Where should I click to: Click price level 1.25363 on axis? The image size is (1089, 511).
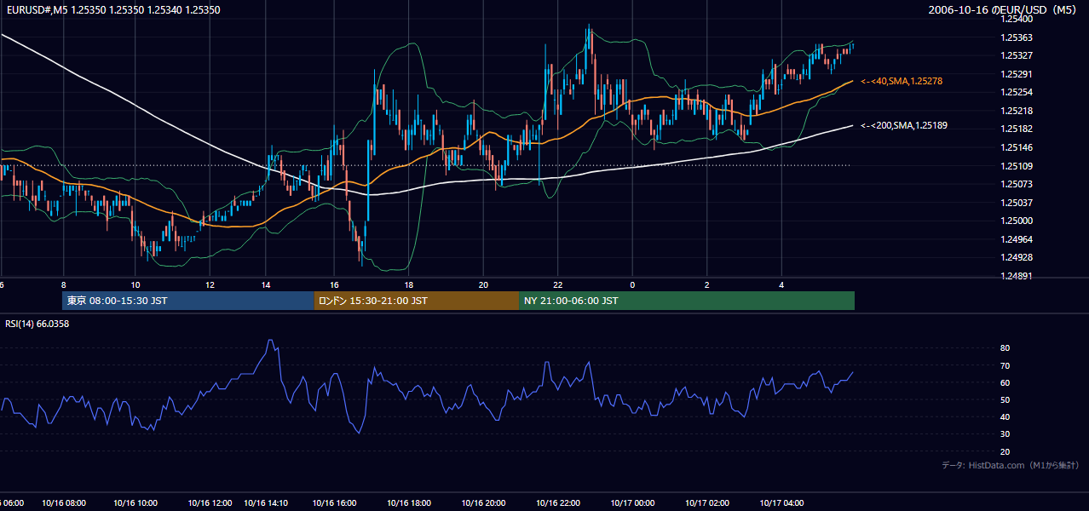pyautogui.click(x=1016, y=37)
